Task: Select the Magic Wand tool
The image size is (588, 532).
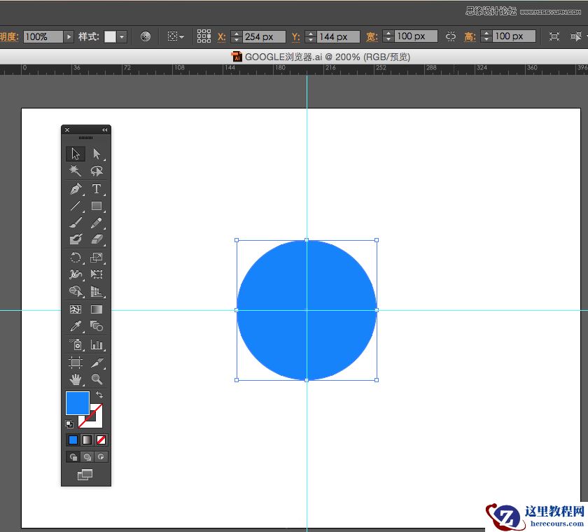Action: click(x=74, y=171)
